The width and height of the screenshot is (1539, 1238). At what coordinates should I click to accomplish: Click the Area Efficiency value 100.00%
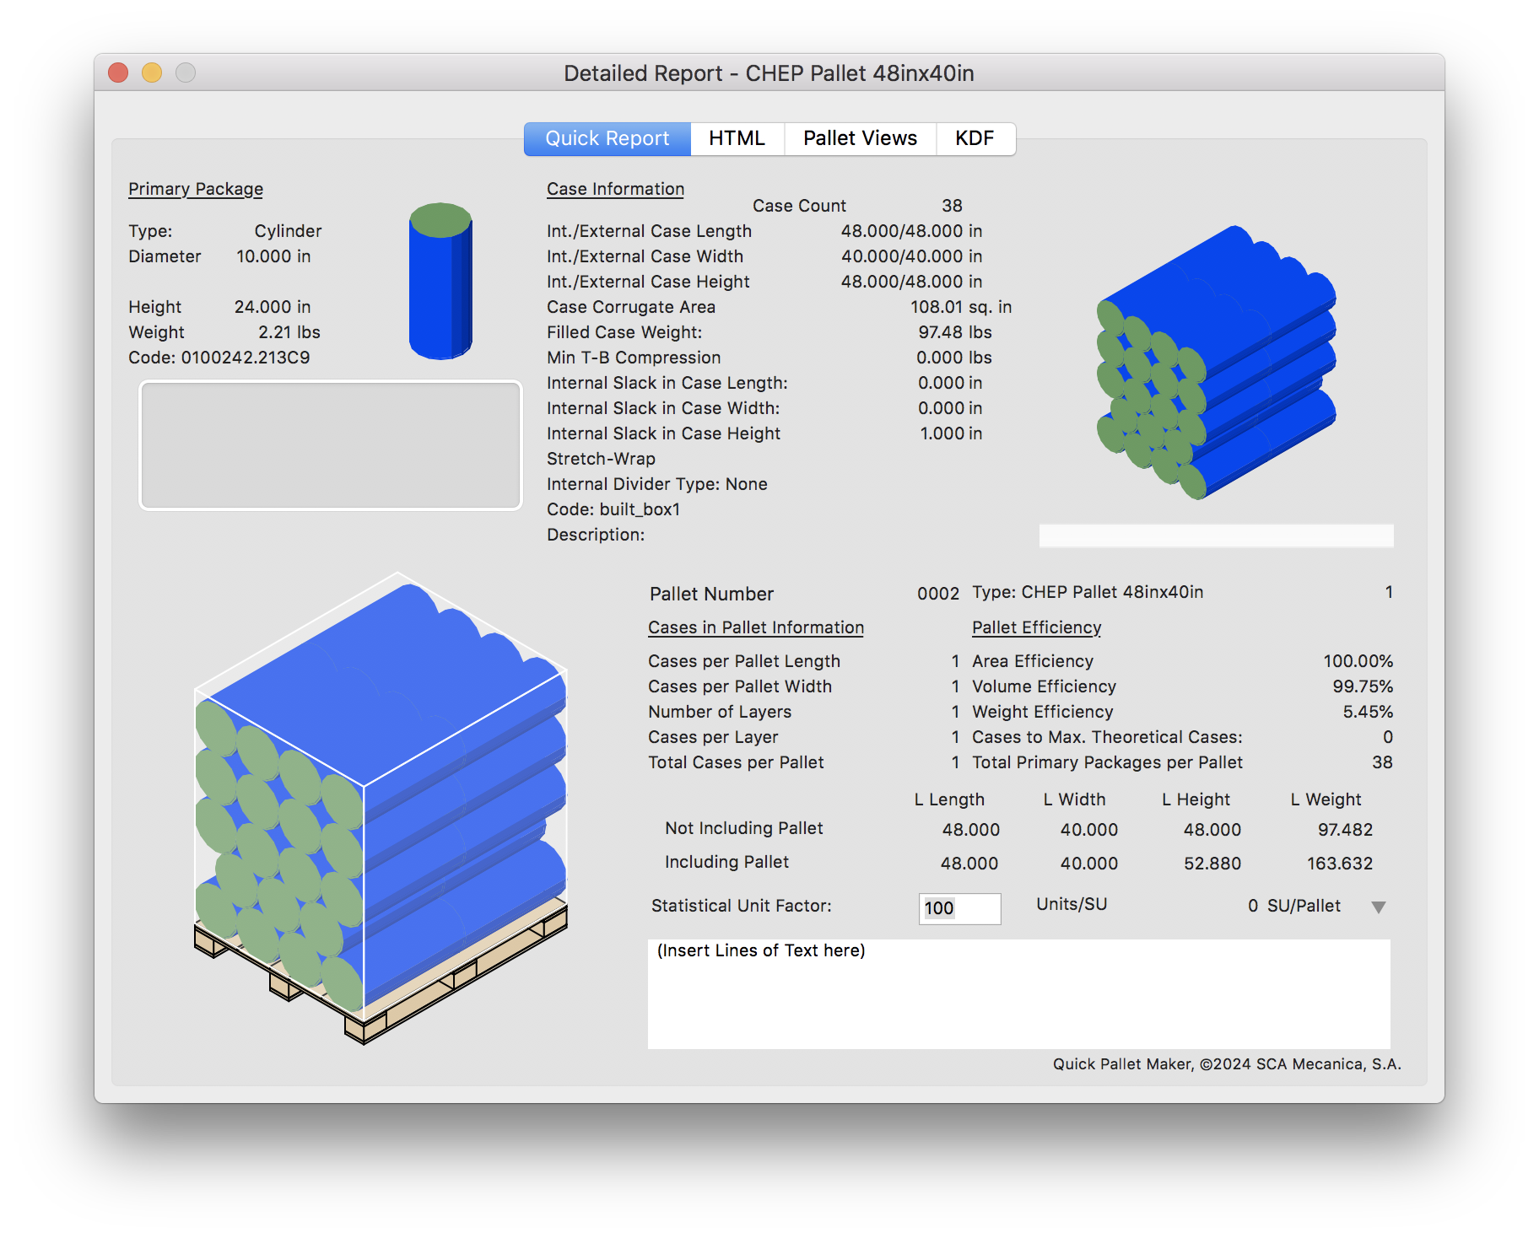tap(1358, 661)
